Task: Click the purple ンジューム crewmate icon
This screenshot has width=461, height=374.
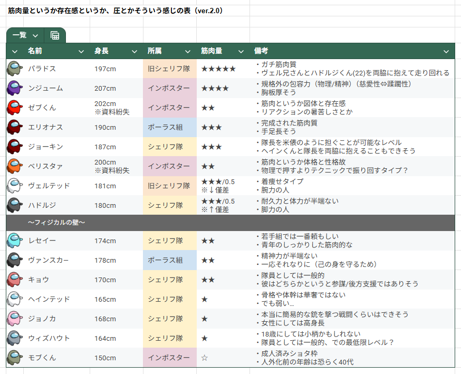Action: click(x=15, y=88)
